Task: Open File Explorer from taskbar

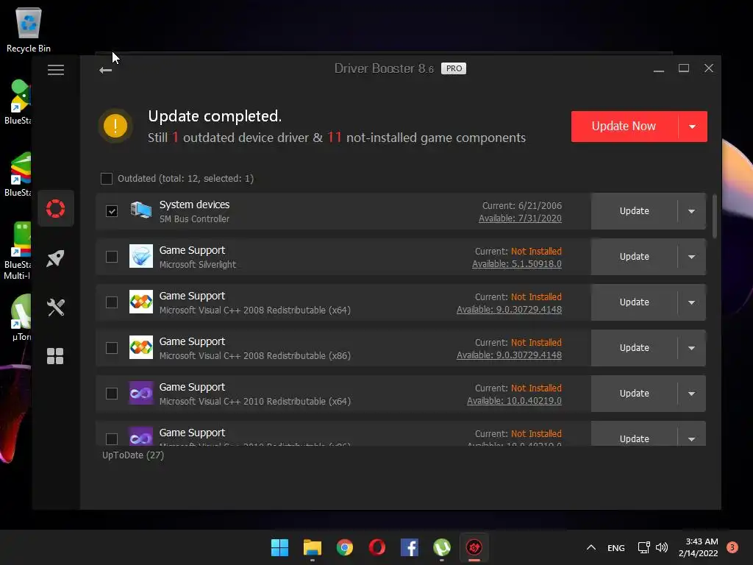Action: 312,547
